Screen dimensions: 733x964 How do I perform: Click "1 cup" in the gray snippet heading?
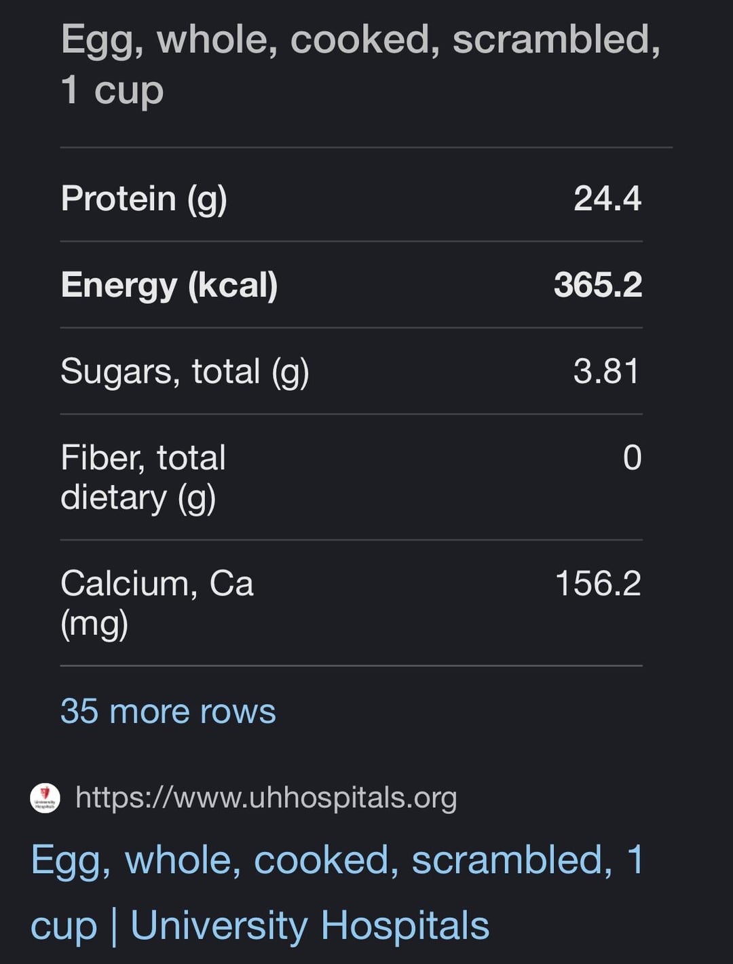pyautogui.click(x=112, y=90)
